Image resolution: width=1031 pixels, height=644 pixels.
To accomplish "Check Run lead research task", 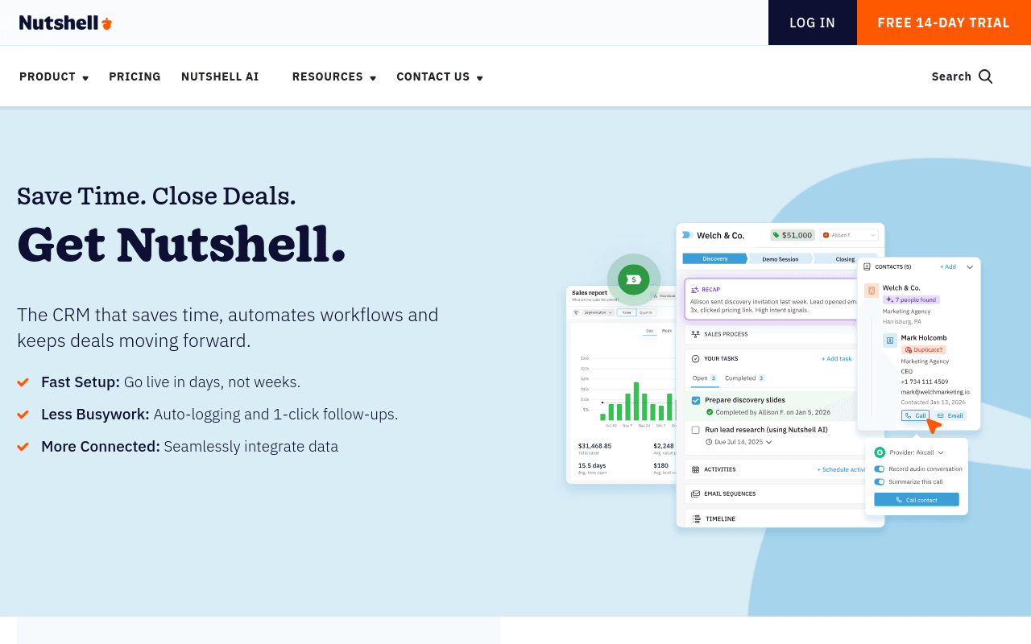I will 696,430.
